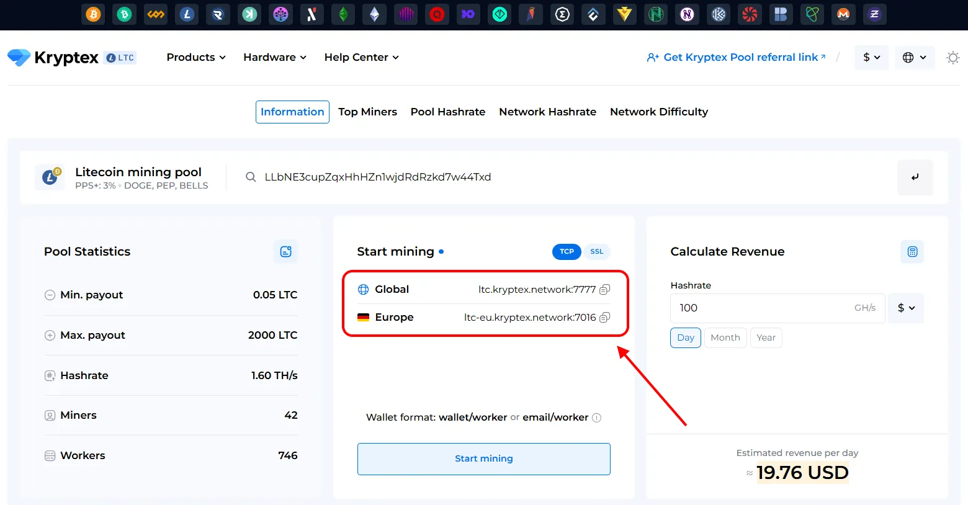Click the red Q coin icon
The image size is (968, 505).
[x=437, y=14]
